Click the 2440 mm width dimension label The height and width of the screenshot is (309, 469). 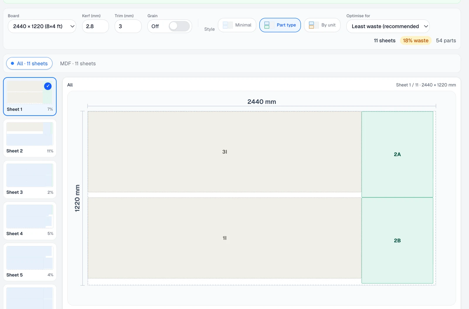pos(262,102)
